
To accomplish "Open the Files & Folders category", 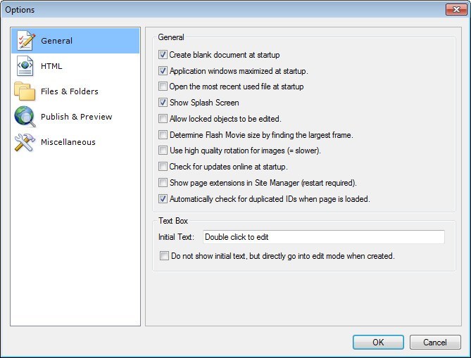I will click(x=70, y=91).
